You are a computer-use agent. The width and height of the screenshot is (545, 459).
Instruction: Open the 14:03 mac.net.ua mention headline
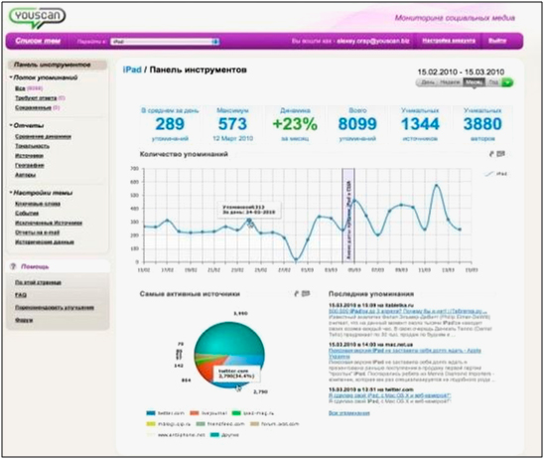(x=405, y=354)
